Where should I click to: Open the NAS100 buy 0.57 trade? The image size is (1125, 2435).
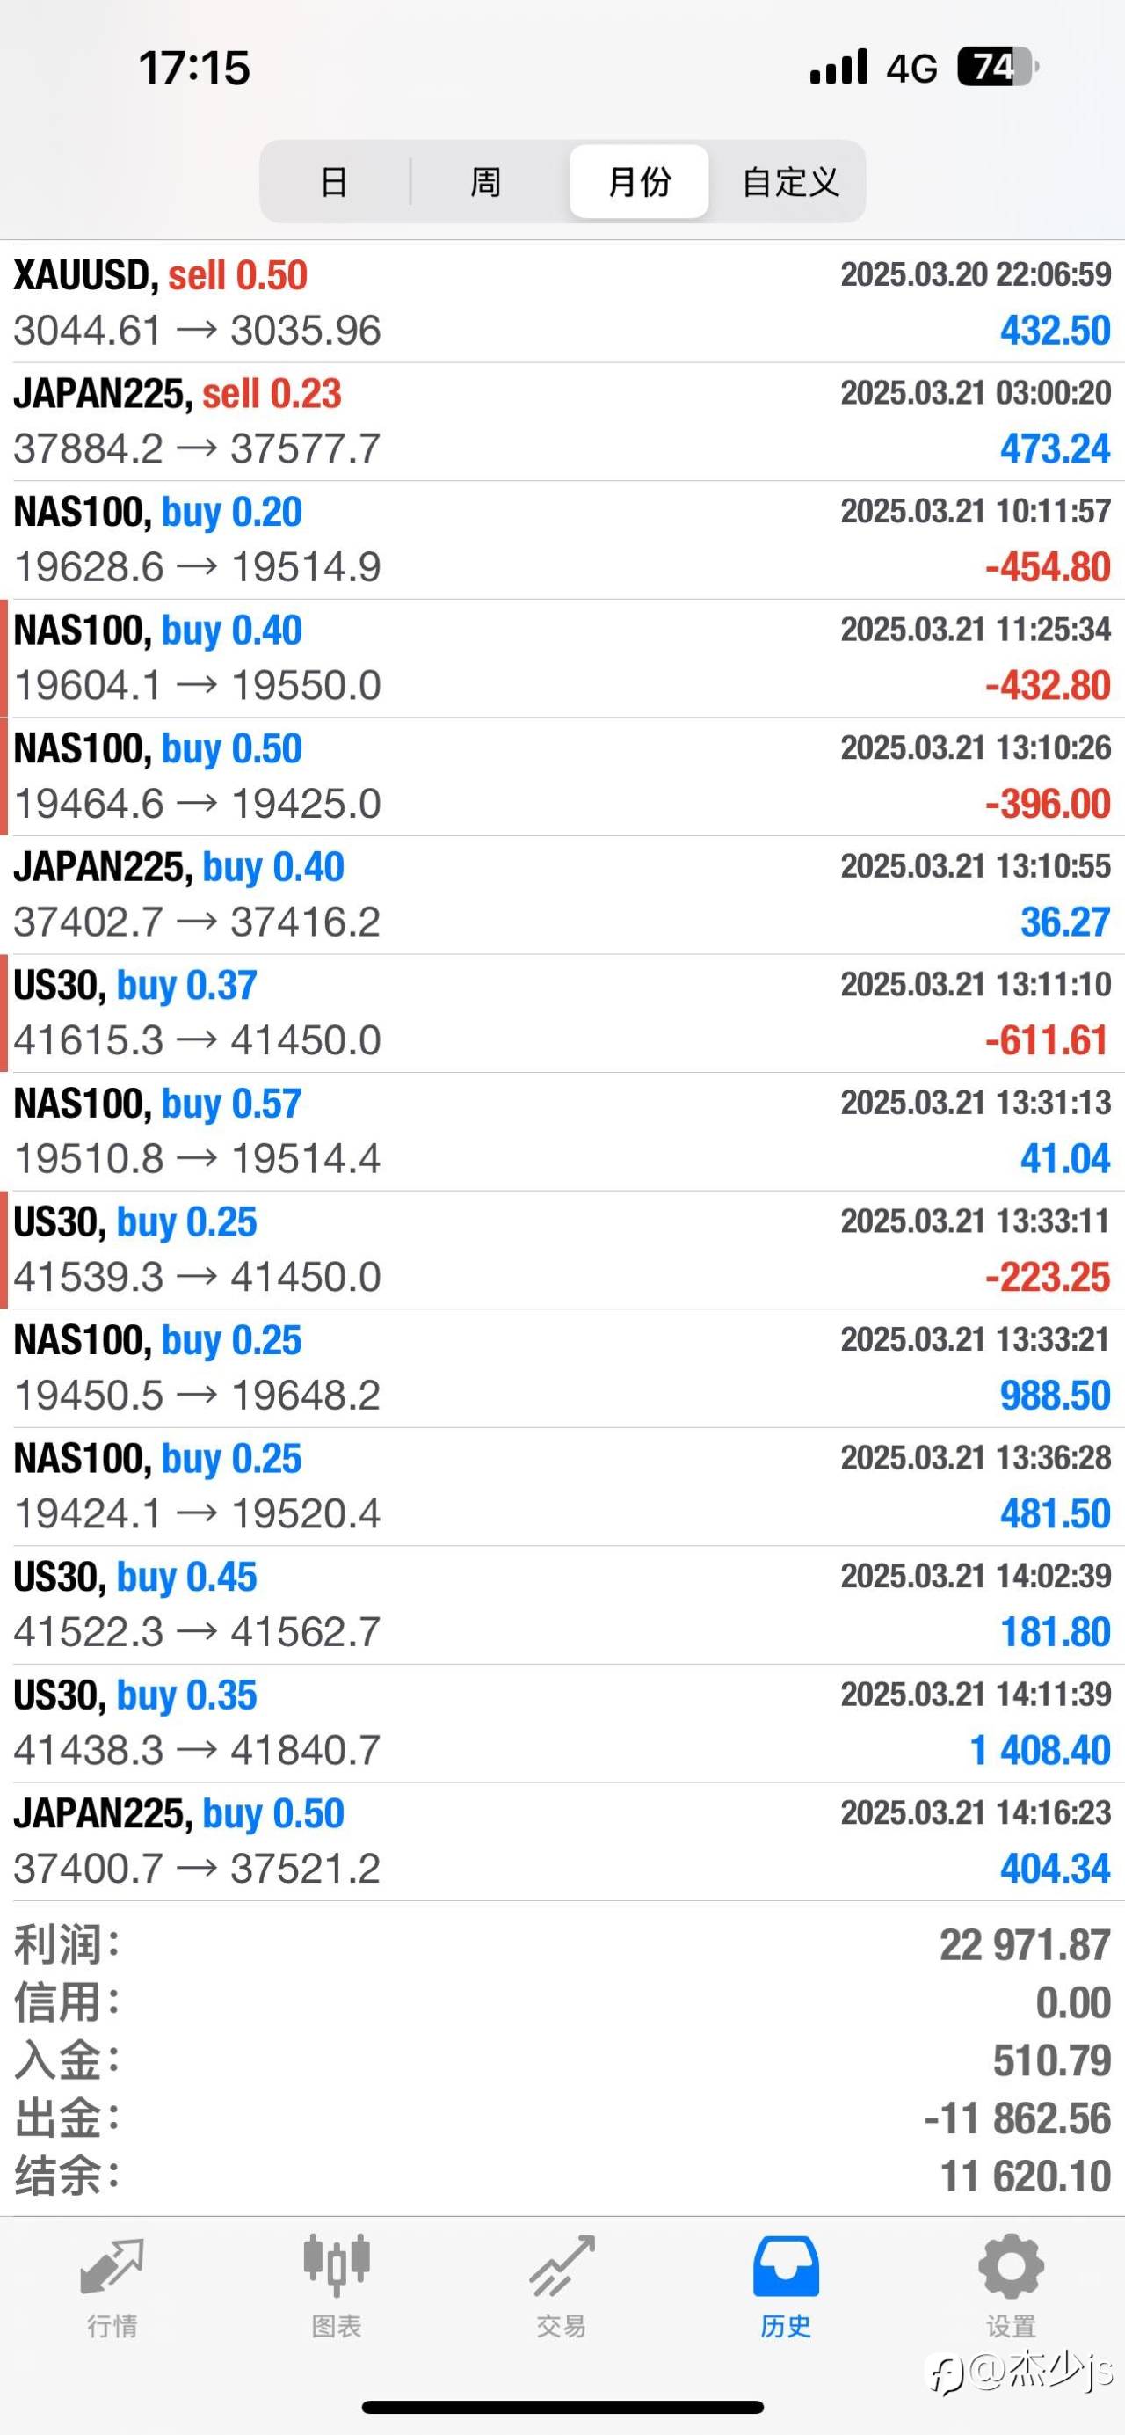(562, 1131)
